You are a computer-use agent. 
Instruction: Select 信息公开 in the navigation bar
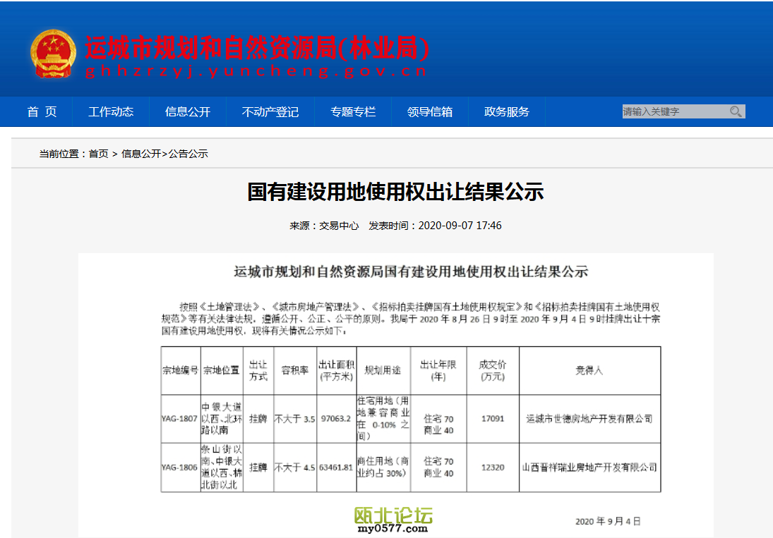(x=188, y=112)
